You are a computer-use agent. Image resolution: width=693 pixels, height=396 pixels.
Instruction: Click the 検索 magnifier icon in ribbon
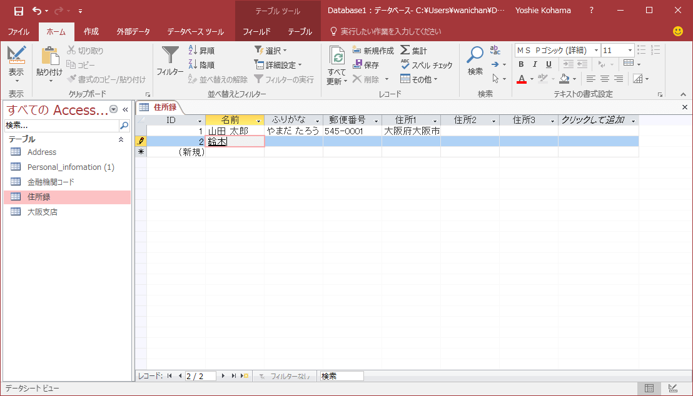(x=475, y=55)
